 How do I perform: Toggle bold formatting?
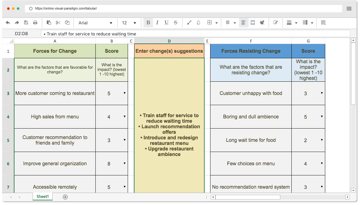148,23
